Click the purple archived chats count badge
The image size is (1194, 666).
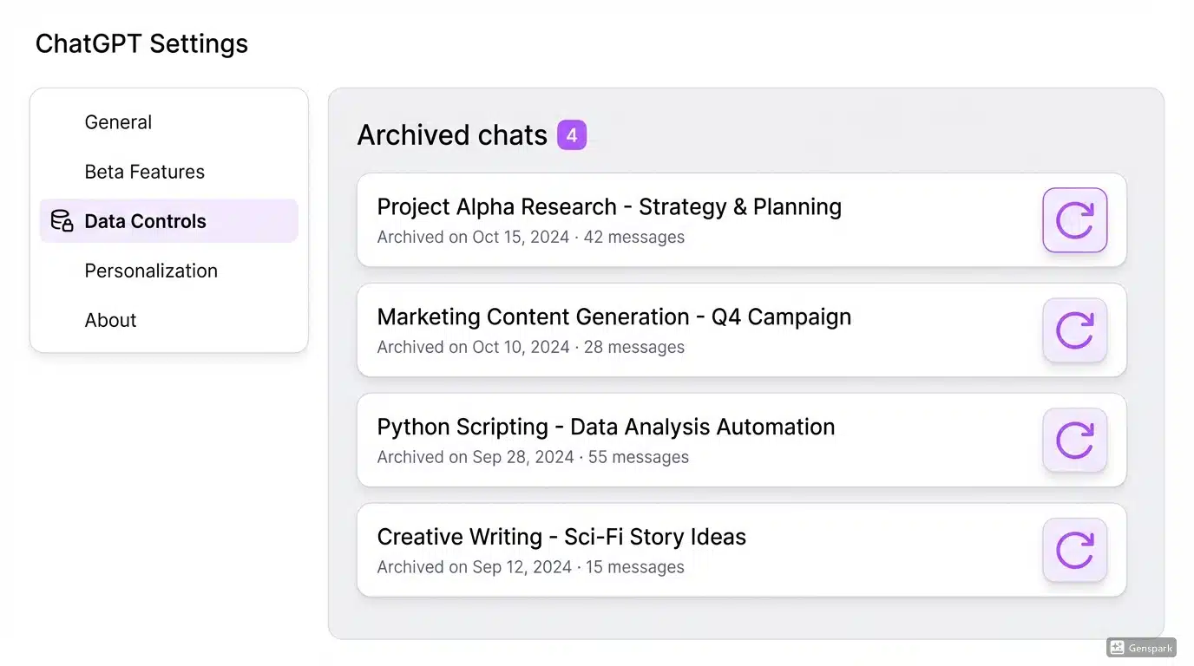(574, 134)
